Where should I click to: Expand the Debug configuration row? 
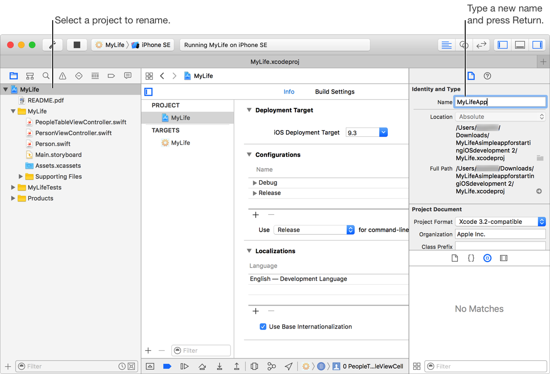click(255, 183)
